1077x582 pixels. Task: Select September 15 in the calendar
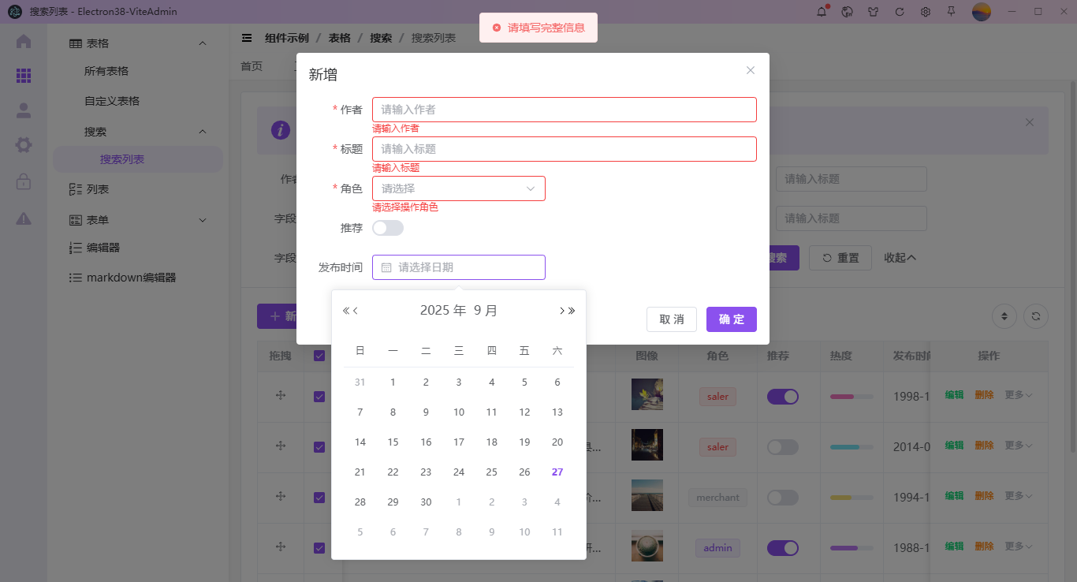point(393,442)
